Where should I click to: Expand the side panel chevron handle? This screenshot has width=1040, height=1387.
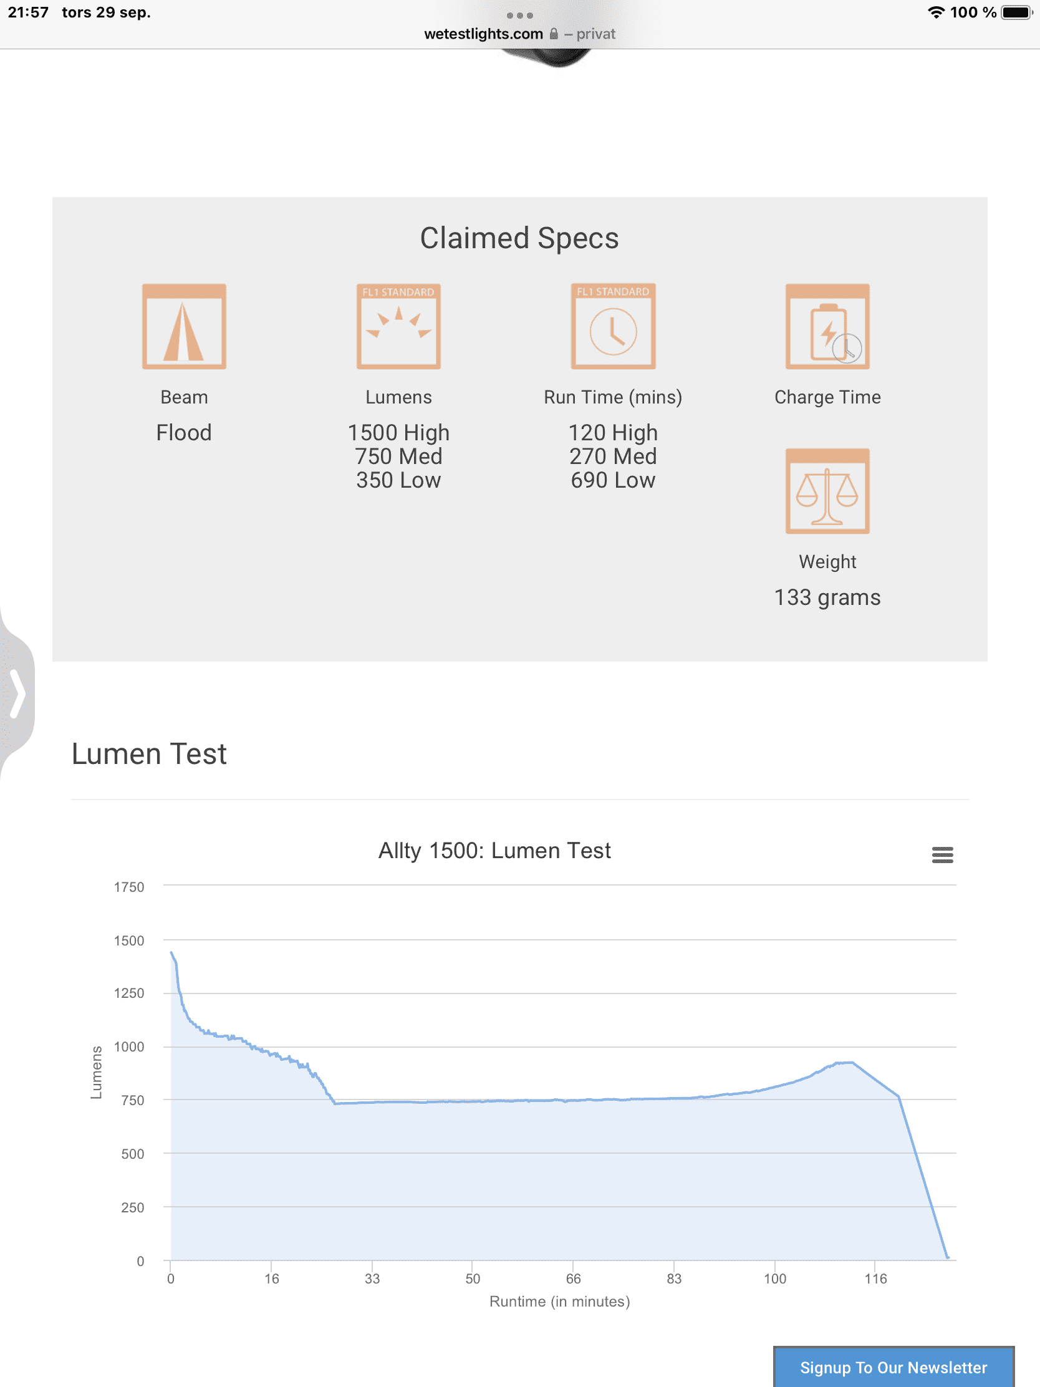click(x=17, y=693)
